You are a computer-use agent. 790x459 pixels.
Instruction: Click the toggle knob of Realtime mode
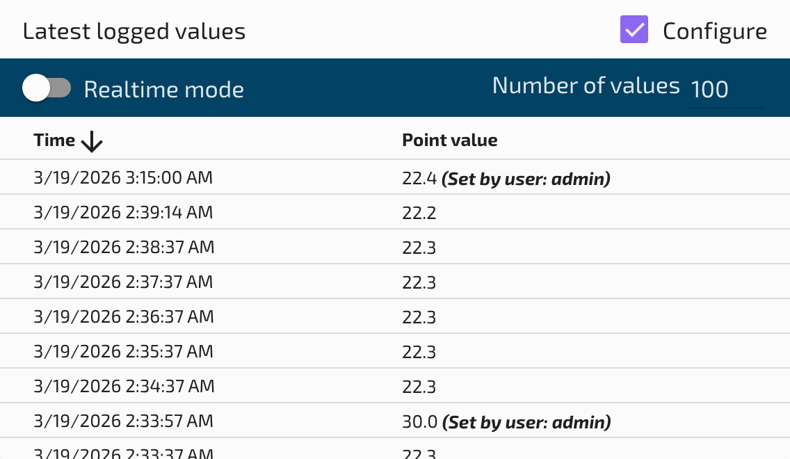tap(36, 88)
